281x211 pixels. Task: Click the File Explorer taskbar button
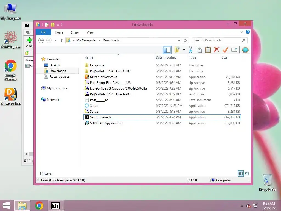[22, 206]
